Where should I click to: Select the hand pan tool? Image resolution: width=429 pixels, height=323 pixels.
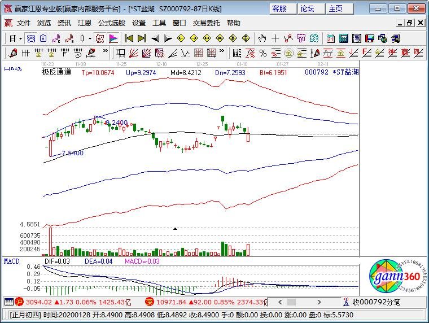pos(262,38)
